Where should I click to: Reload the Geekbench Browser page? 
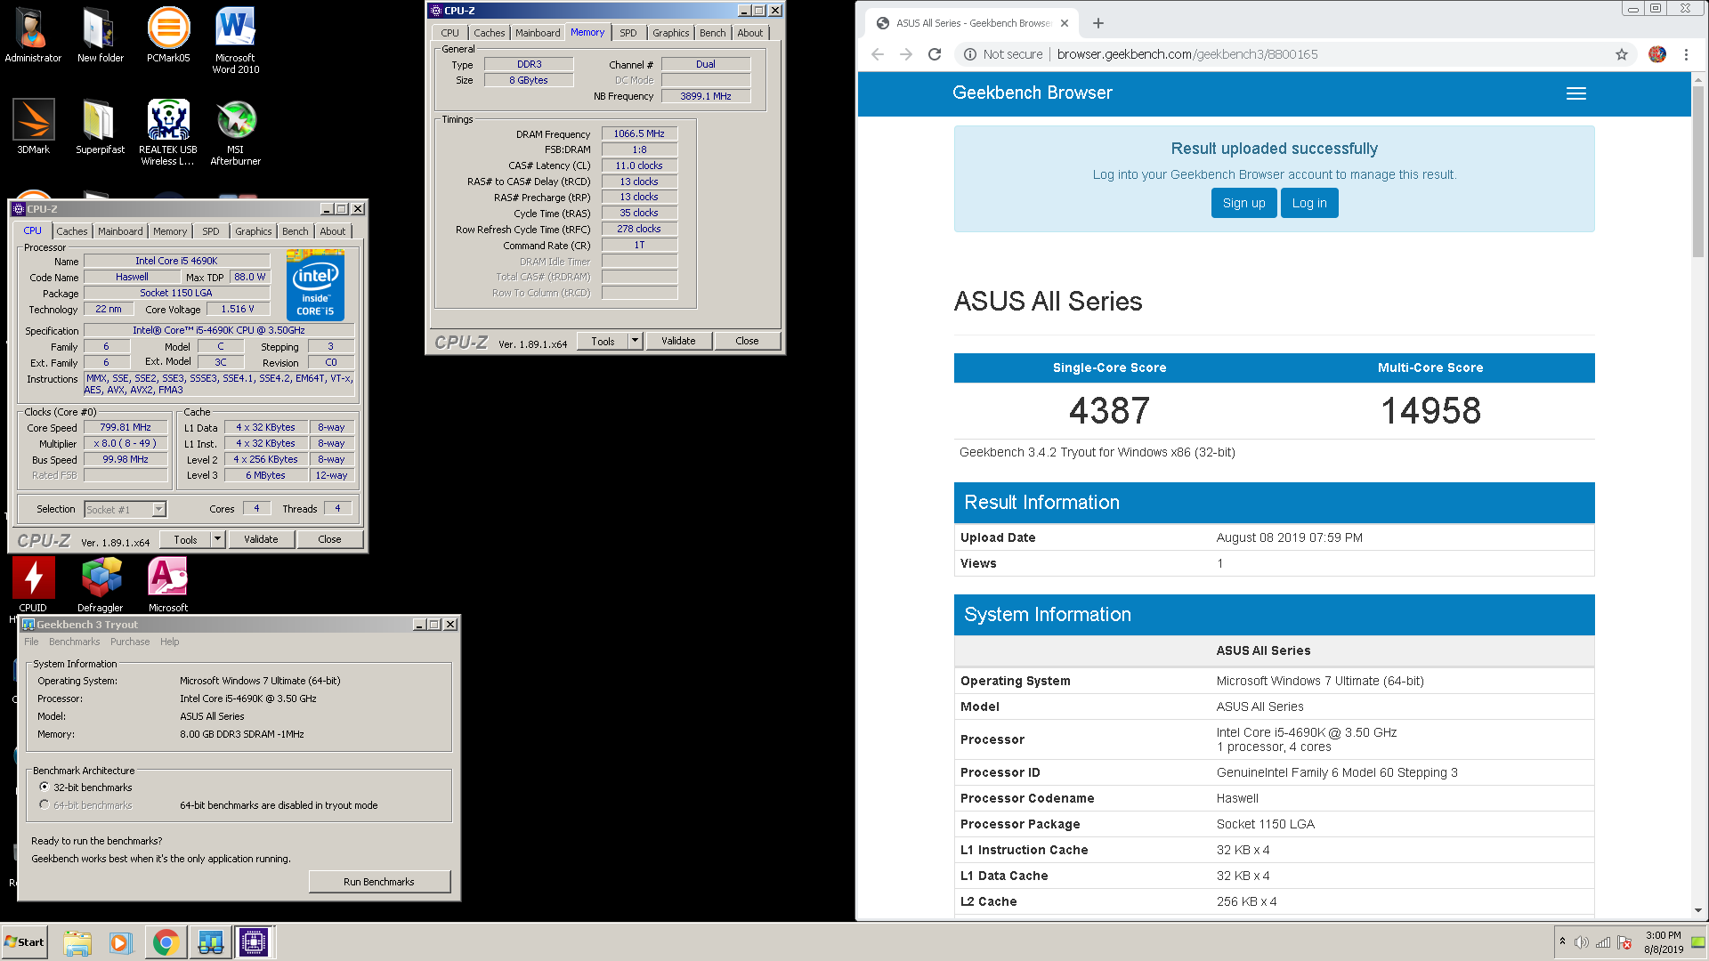pyautogui.click(x=935, y=54)
